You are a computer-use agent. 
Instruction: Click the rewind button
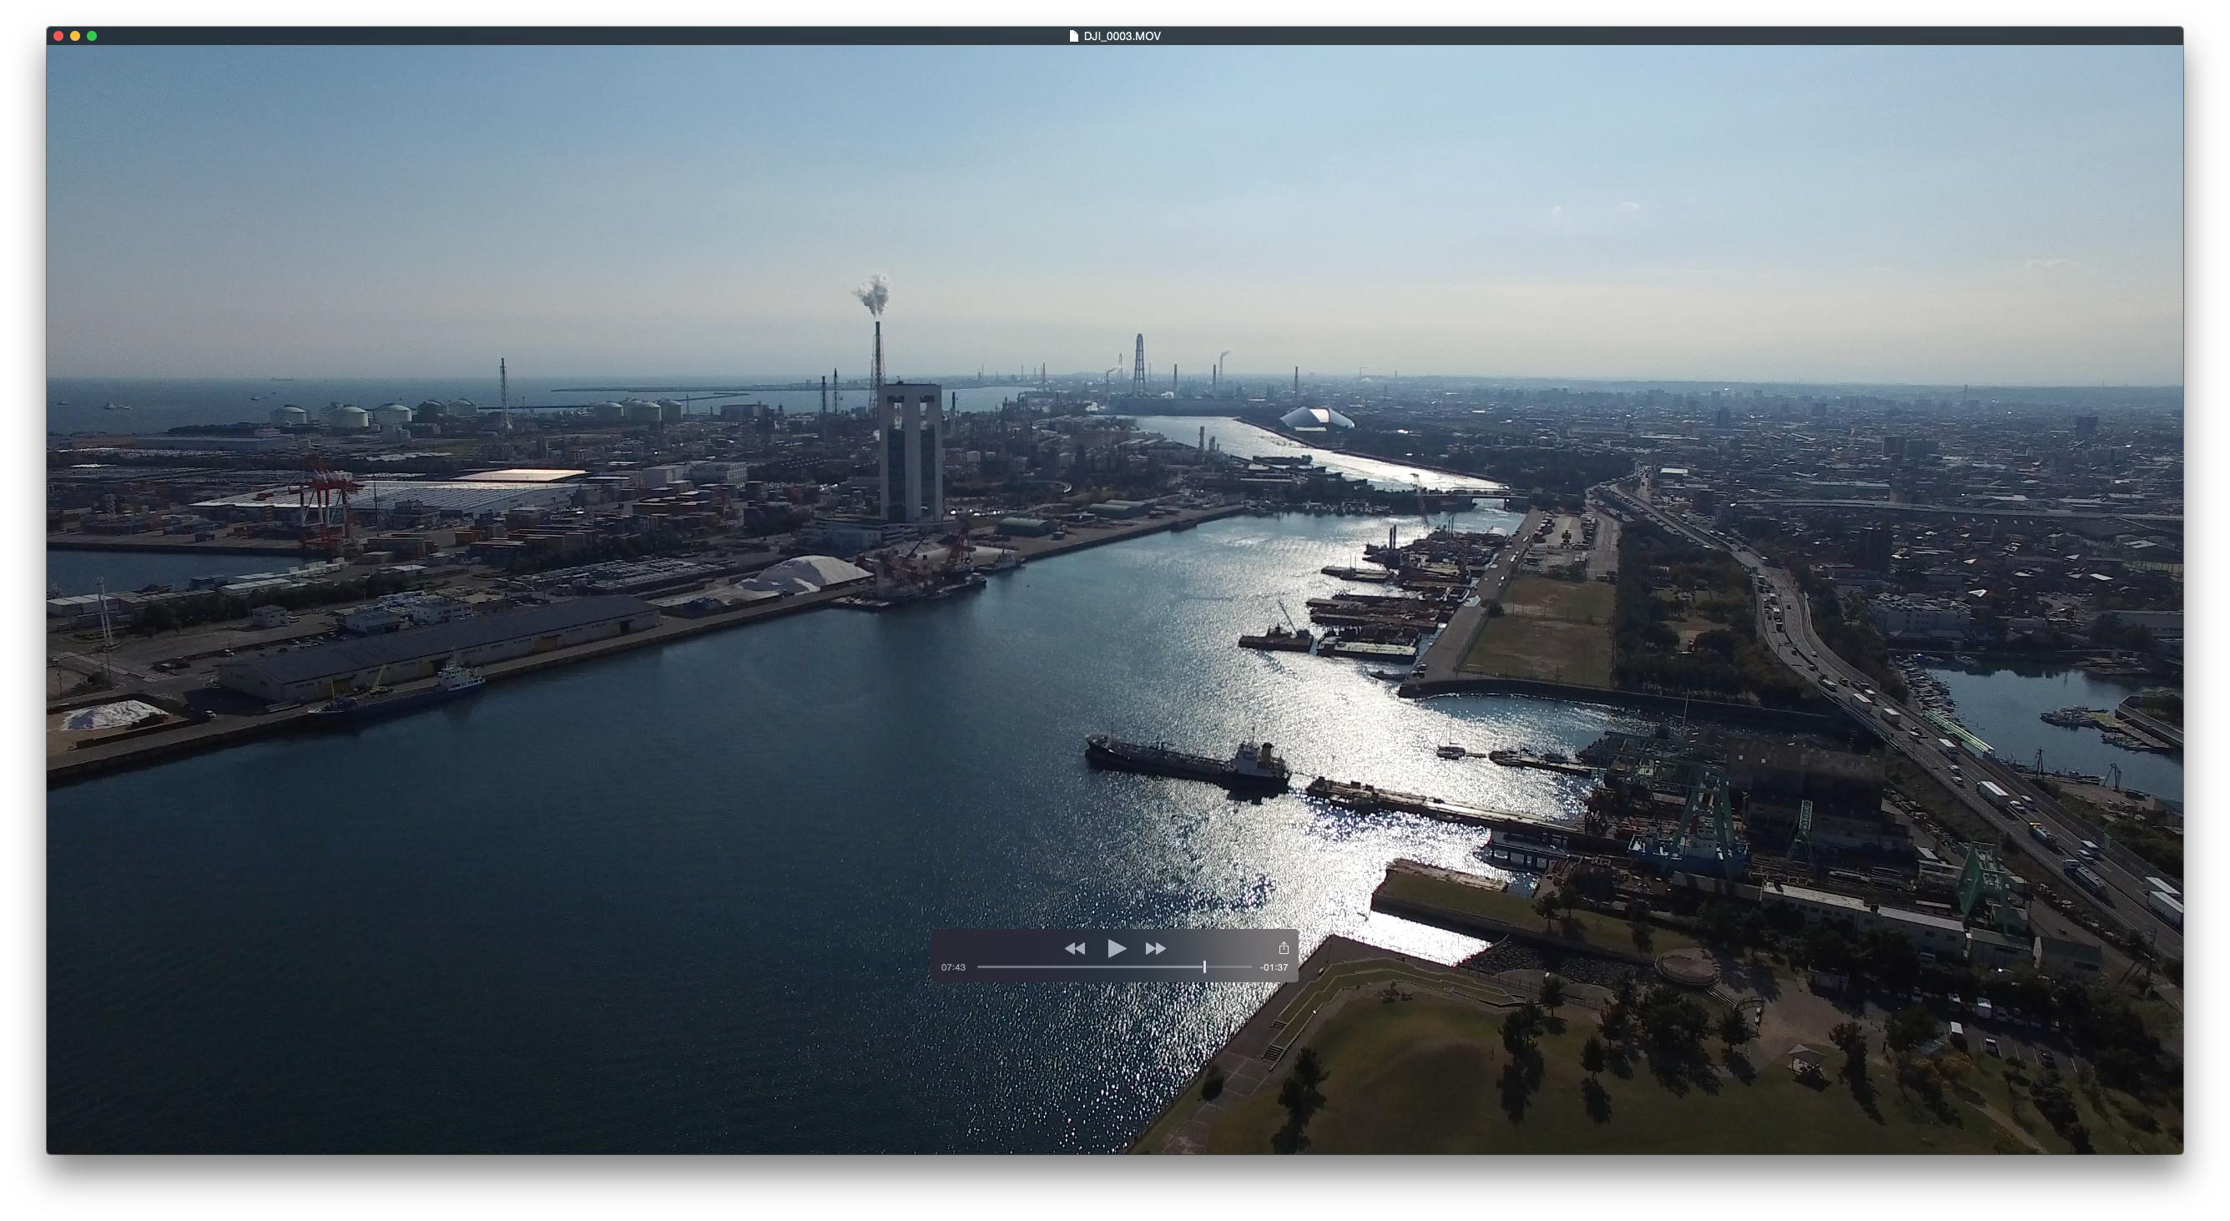pyautogui.click(x=1074, y=949)
